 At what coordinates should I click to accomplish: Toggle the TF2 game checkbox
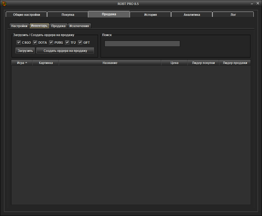point(67,42)
